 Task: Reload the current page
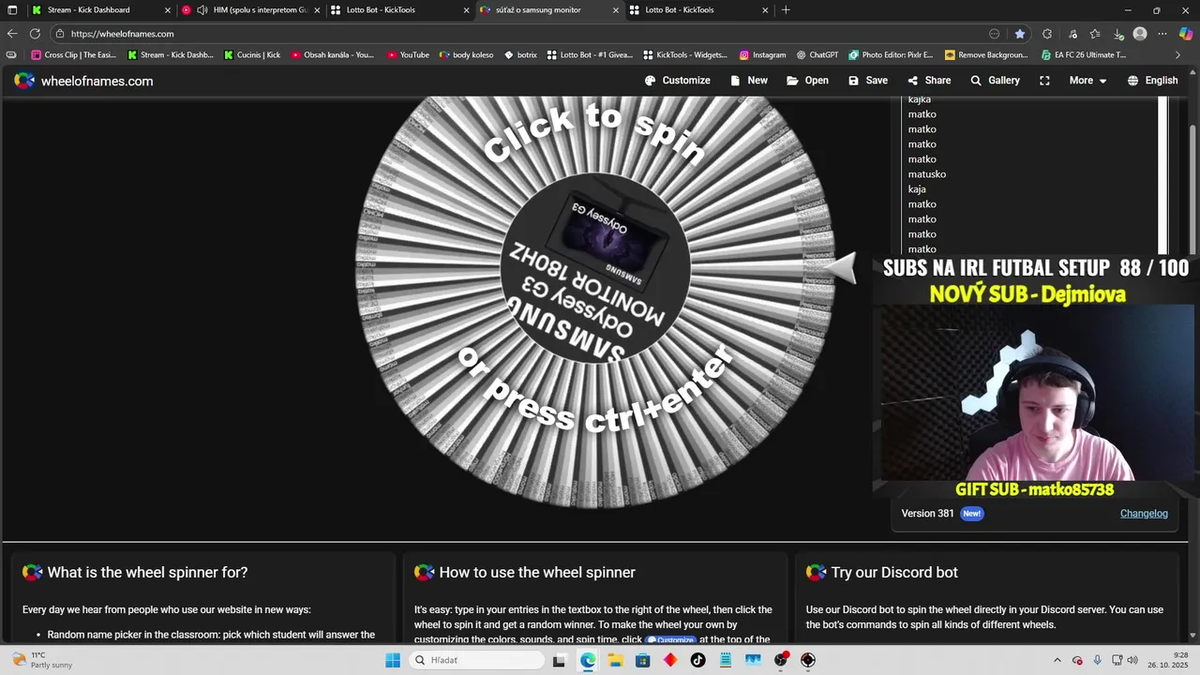point(35,34)
